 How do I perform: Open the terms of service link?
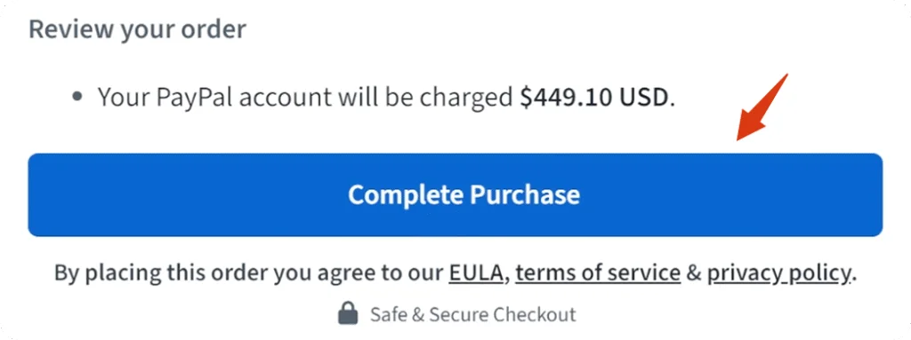point(598,273)
